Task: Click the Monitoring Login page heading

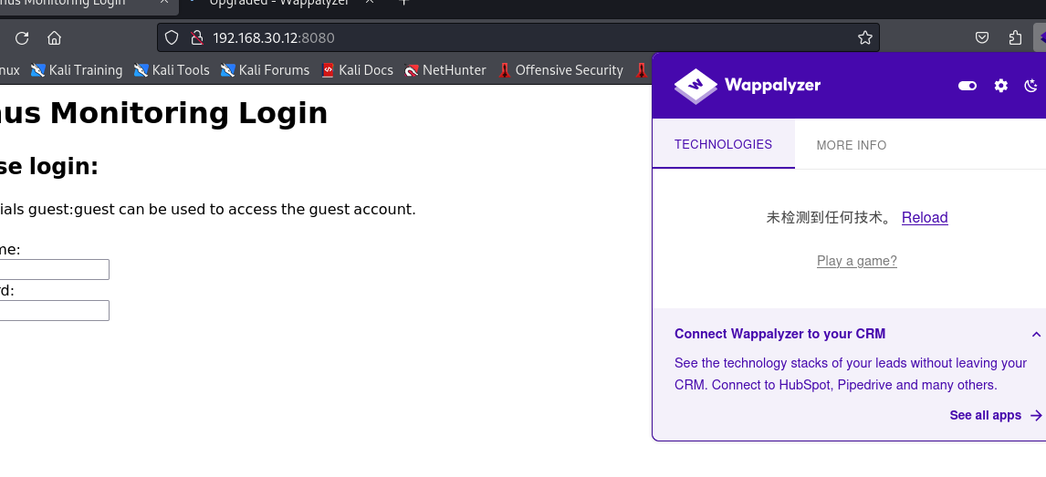Action: [x=163, y=112]
